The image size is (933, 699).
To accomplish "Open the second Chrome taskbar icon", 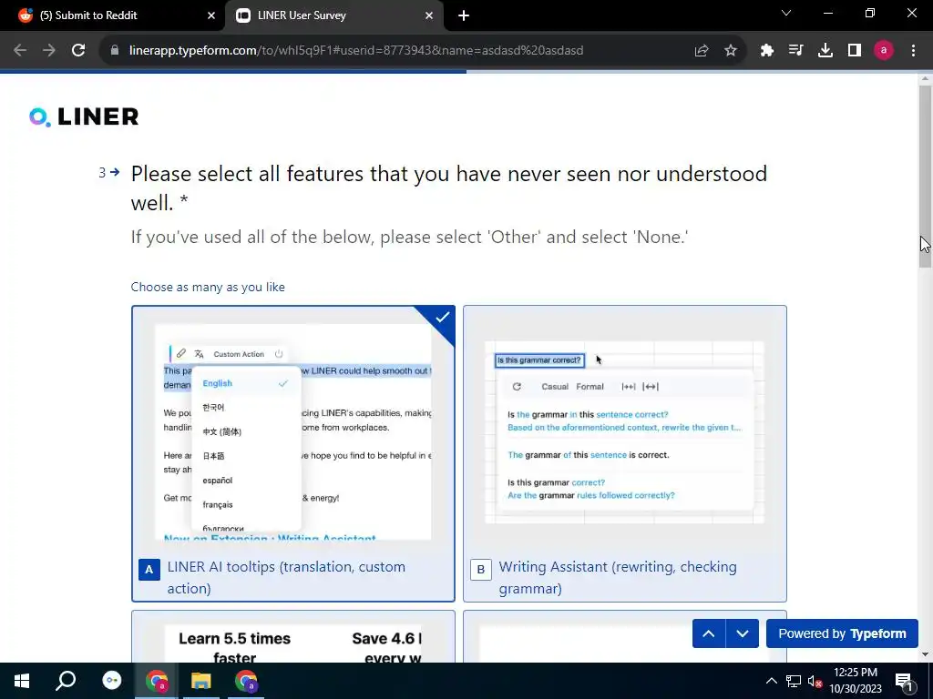I will [246, 681].
